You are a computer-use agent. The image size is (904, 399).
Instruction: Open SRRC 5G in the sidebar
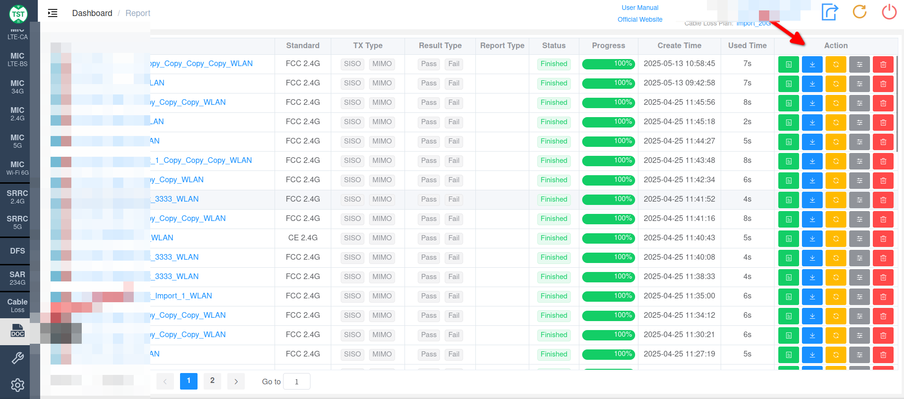click(17, 222)
